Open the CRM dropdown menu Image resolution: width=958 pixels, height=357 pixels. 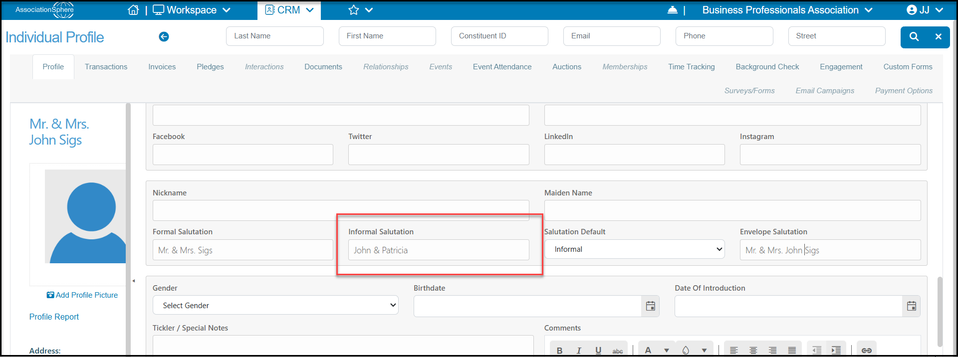[x=289, y=10]
